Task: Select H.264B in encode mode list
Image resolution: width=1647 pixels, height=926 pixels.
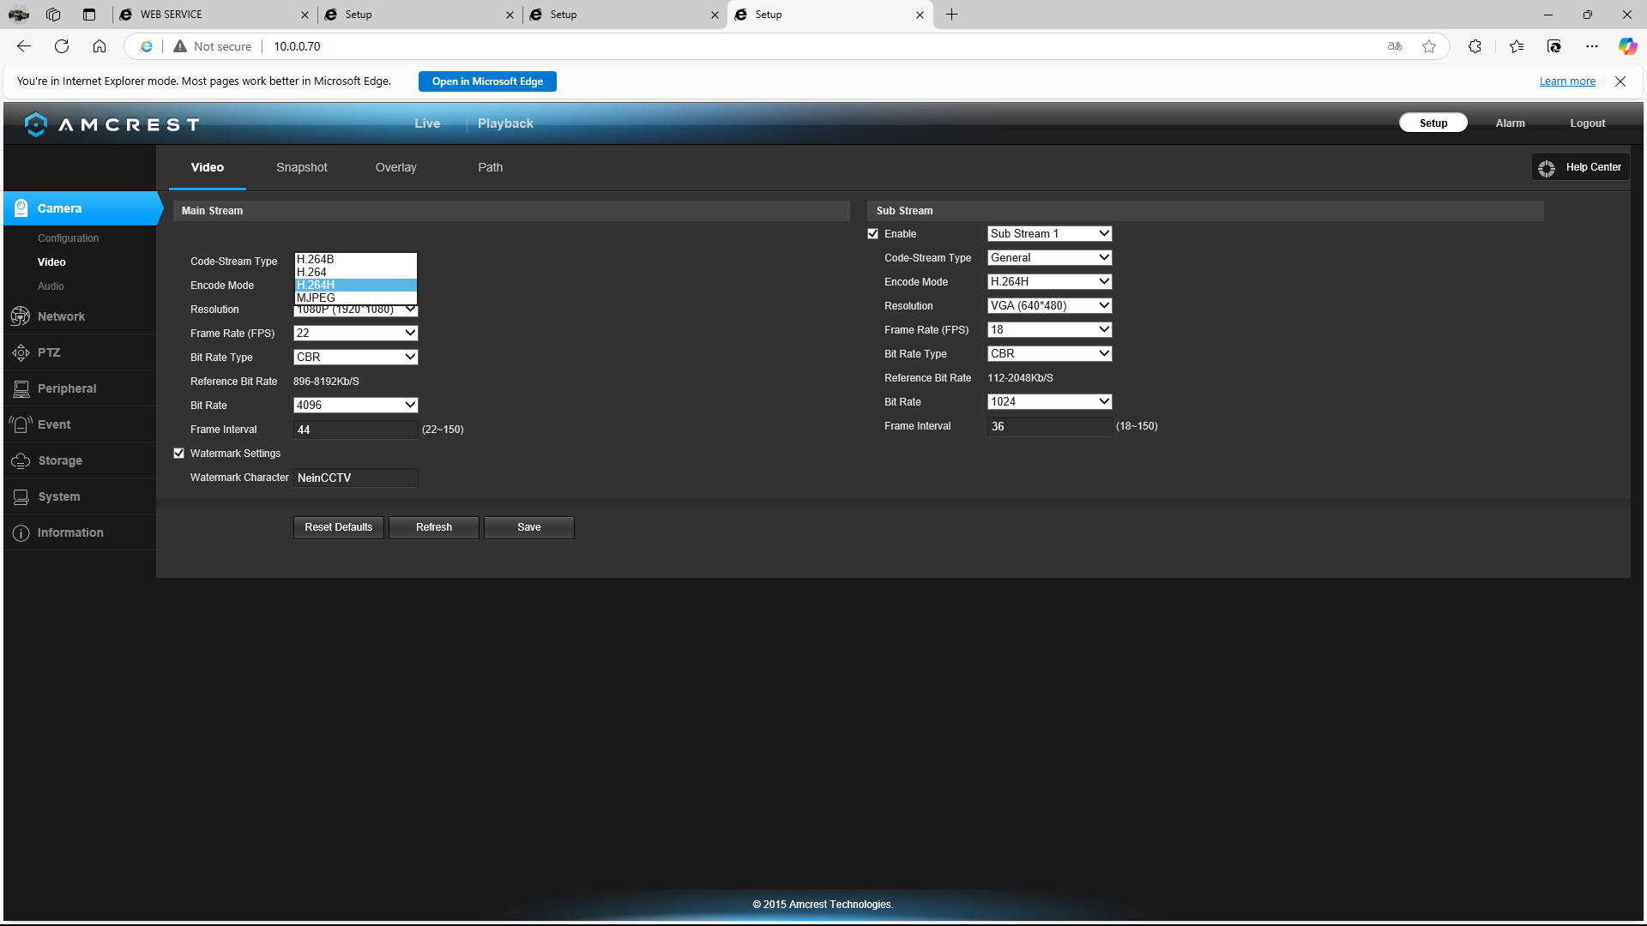Action: tap(355, 259)
